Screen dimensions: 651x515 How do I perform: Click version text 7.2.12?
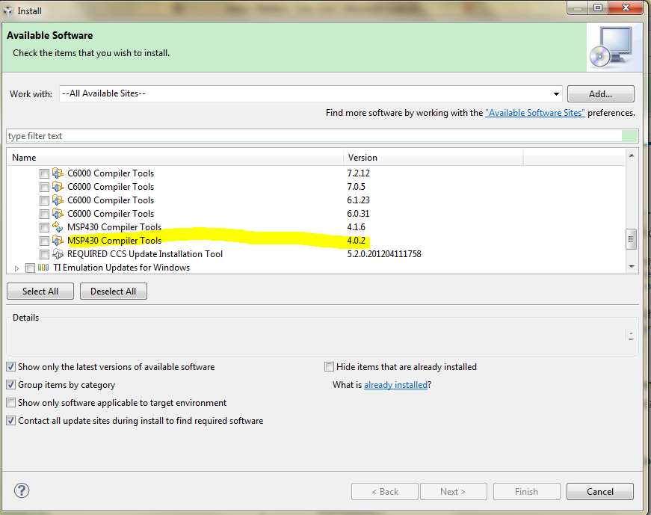click(x=358, y=173)
